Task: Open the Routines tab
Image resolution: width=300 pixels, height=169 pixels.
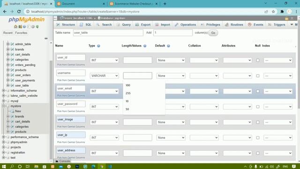Action: (234, 24)
